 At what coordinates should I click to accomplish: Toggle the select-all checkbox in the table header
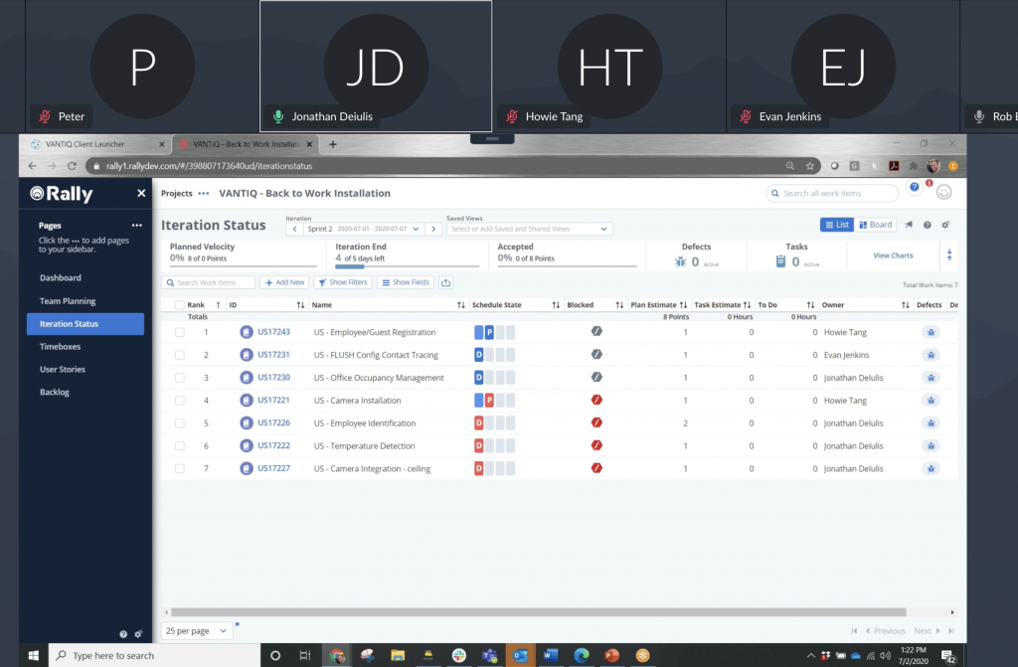click(x=179, y=304)
